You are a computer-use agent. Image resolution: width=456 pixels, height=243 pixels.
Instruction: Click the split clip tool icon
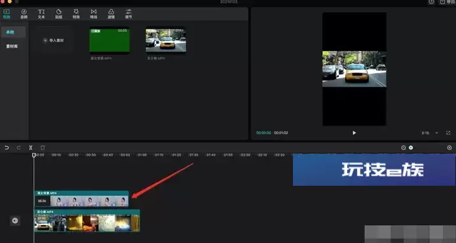pos(31,148)
